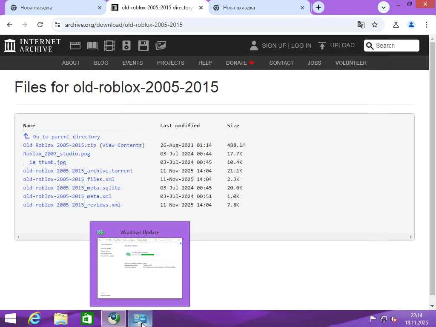The width and height of the screenshot is (436, 327).
Task: Open the Images icon in Archive header
Action: coord(161,46)
